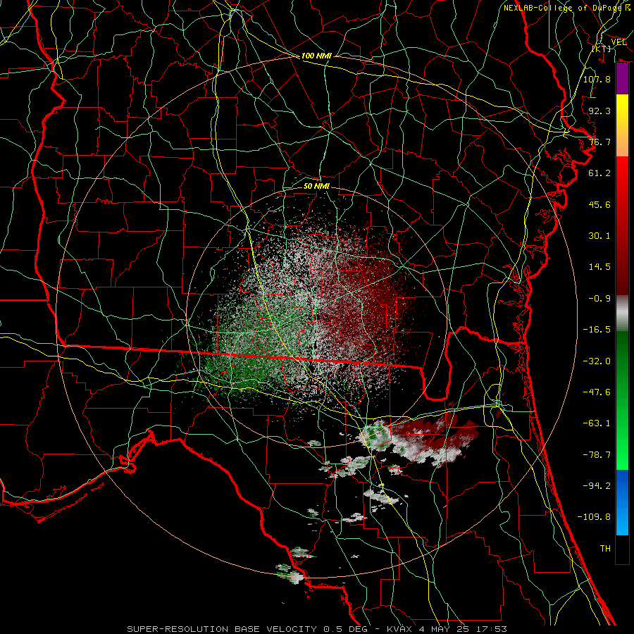Click the 100 NMI range ring label
The width and height of the screenshot is (634, 634).
pos(316,56)
